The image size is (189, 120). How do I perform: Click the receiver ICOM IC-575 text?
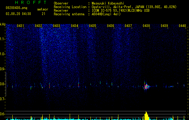point(120,10)
